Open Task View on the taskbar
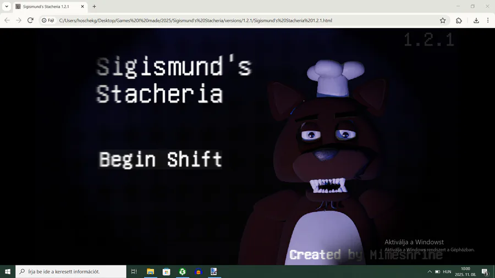 tap(134, 271)
